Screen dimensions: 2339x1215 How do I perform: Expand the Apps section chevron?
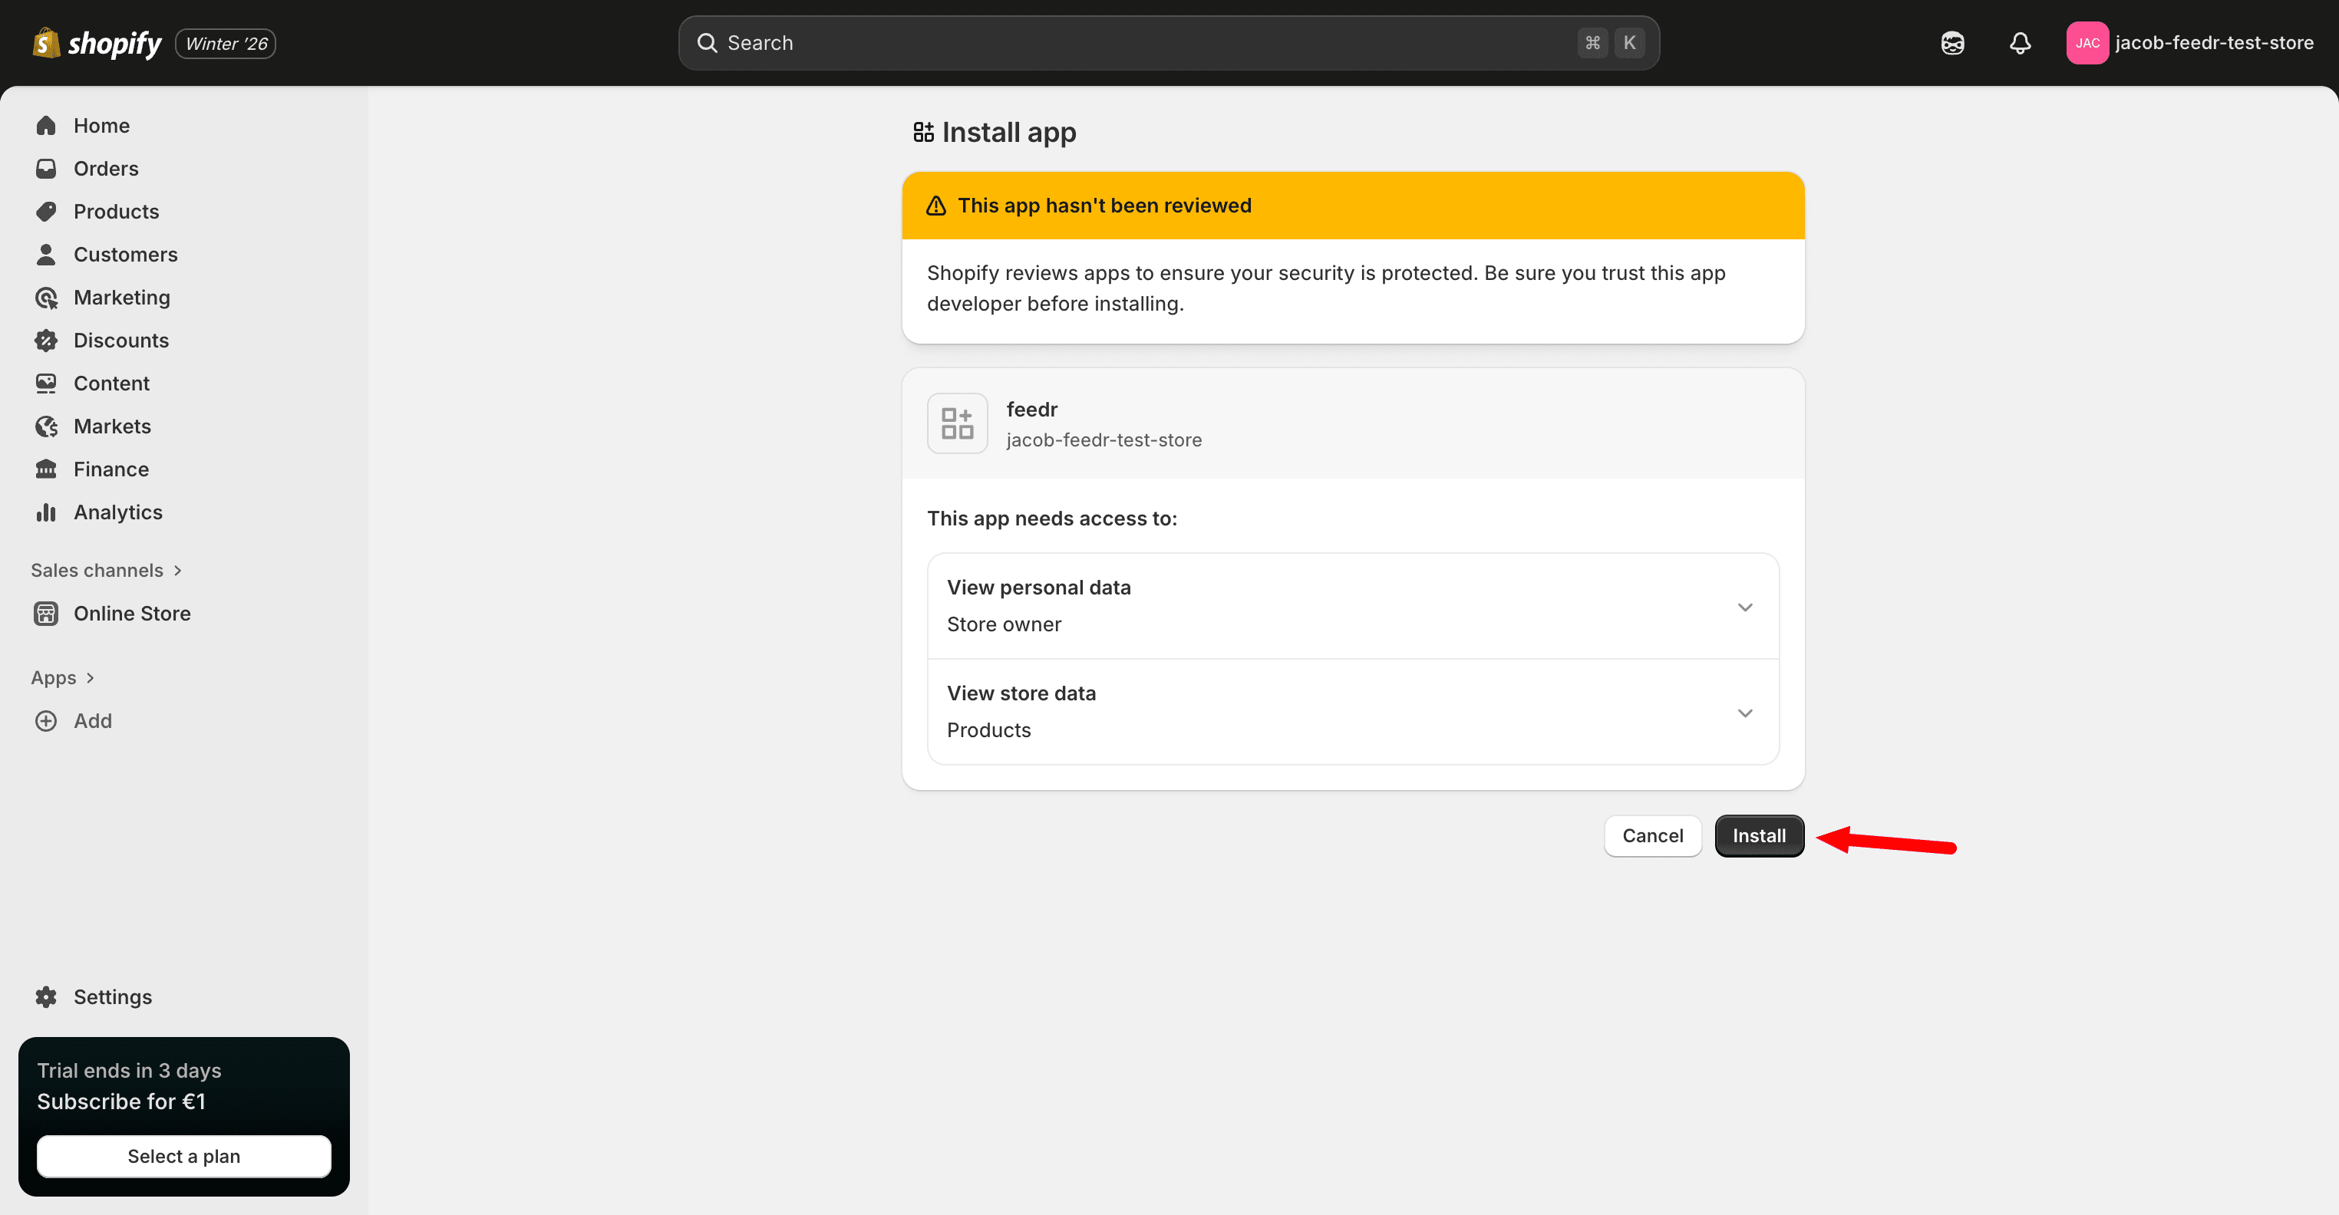[x=90, y=678]
